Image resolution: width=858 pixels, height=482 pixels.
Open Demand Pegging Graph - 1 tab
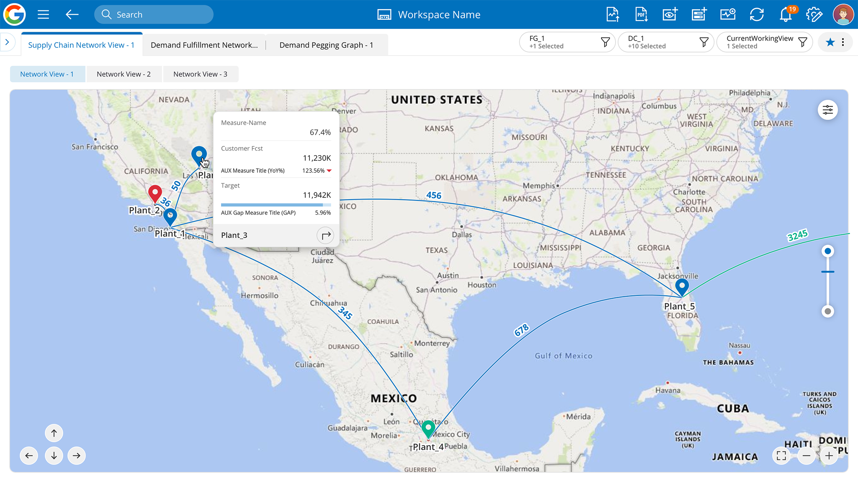(326, 45)
